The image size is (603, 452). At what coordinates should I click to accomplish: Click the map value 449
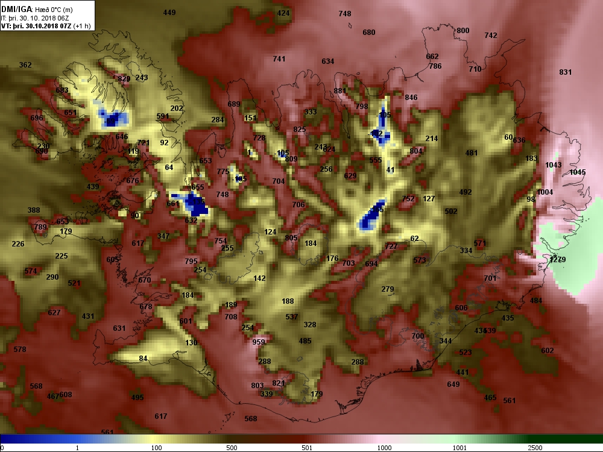pos(169,12)
